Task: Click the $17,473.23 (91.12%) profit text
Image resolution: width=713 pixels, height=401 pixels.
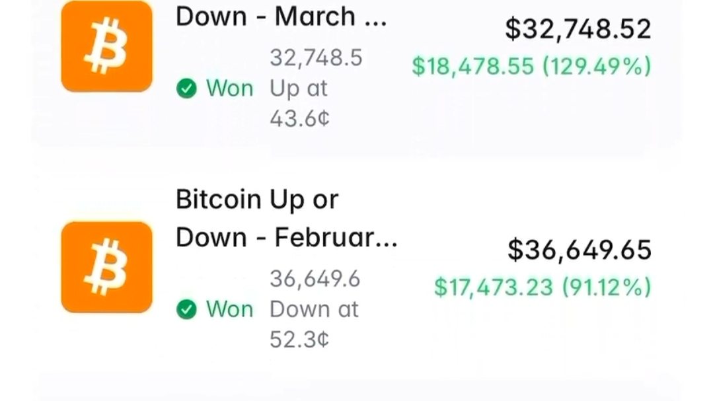Action: click(543, 287)
